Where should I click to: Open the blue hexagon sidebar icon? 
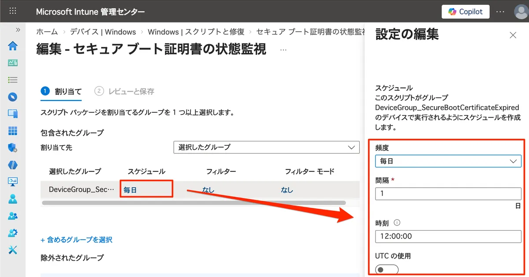coord(13,165)
